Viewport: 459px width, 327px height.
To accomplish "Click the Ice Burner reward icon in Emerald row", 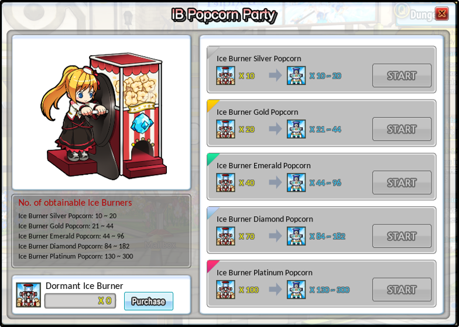I will coord(296,183).
